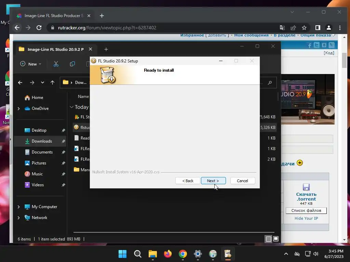Open taskbar Search

[x=137, y=254]
